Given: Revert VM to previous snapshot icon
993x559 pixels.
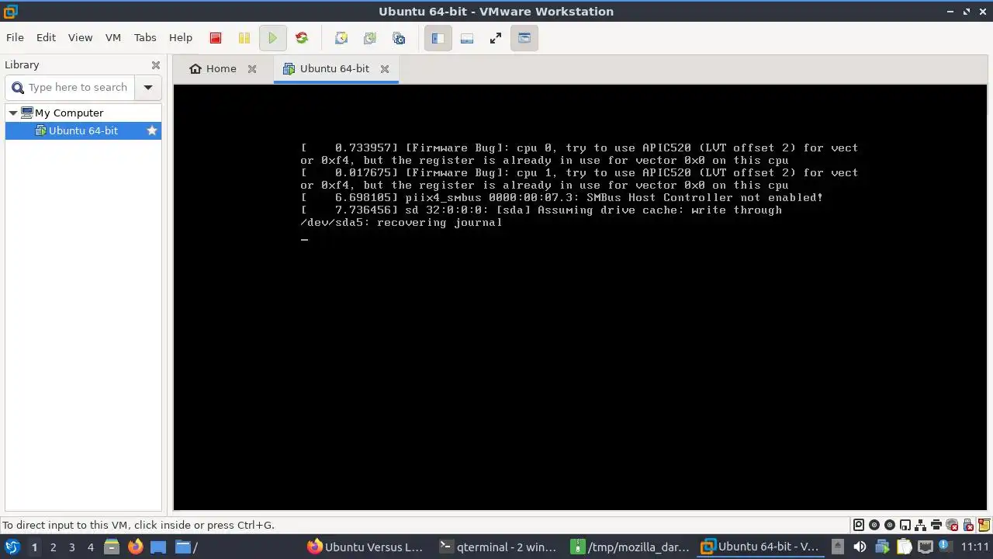Looking at the screenshot, I should pyautogui.click(x=370, y=38).
